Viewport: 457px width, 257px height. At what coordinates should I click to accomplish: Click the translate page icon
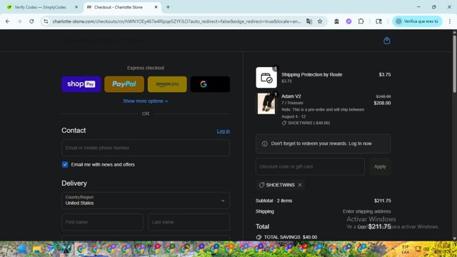[309, 21]
